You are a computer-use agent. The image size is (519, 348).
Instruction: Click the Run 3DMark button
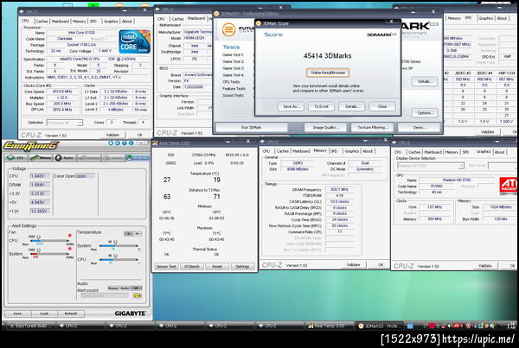251,128
